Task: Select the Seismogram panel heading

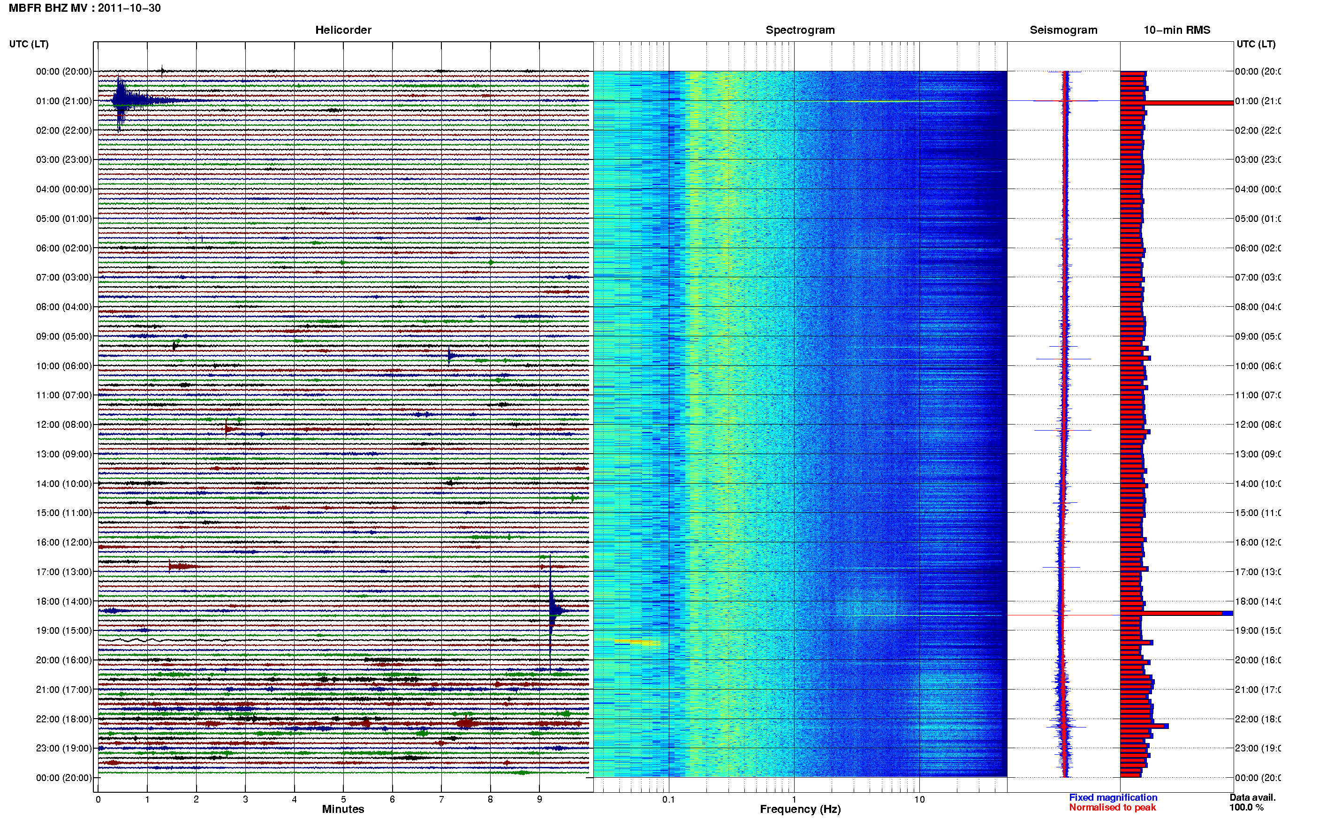Action: pos(1064,30)
